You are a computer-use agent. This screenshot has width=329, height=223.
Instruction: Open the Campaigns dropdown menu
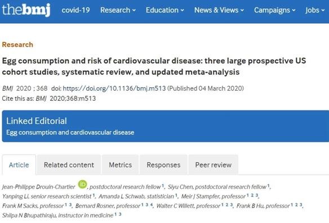point(275,10)
